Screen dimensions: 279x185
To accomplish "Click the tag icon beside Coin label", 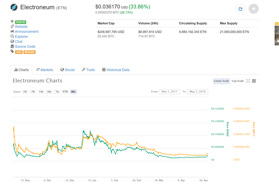I will tap(12, 51).
